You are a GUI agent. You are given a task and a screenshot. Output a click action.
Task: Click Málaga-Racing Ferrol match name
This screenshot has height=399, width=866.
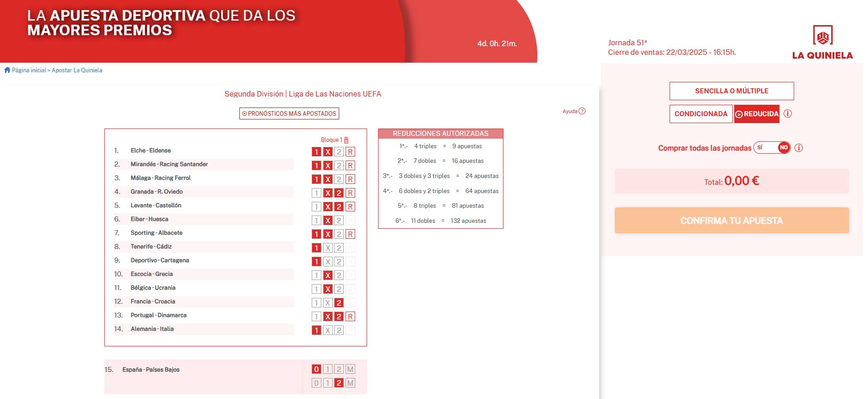(160, 178)
